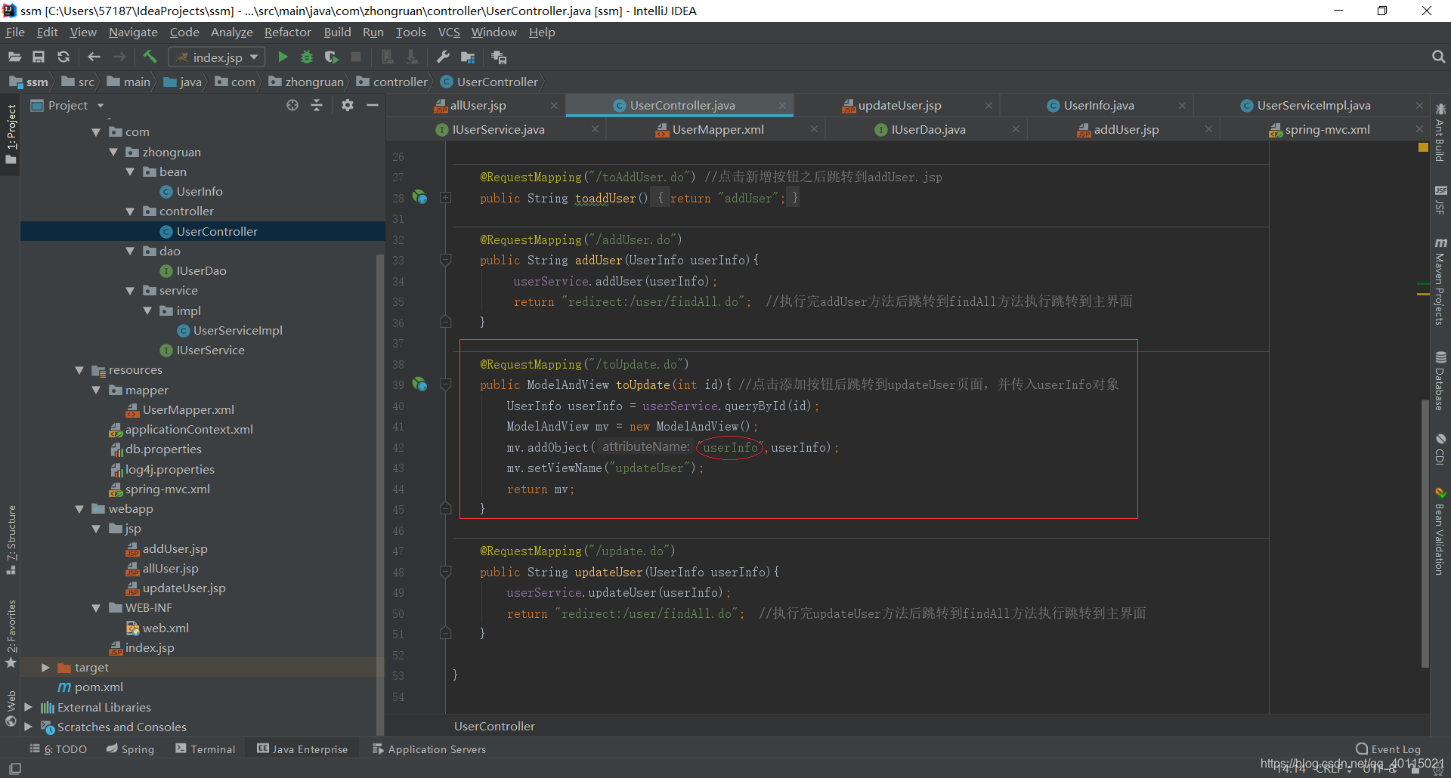Toggle the Ant Build tool window
Viewport: 1451px width, 778px height.
pyautogui.click(x=1440, y=132)
